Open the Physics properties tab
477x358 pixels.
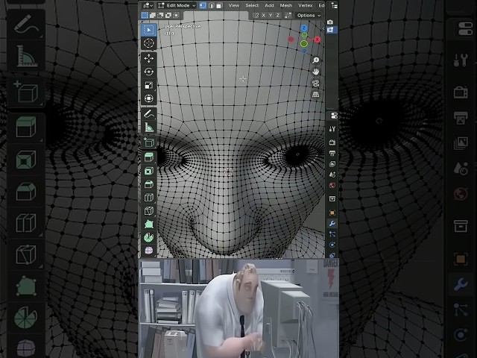(x=332, y=245)
